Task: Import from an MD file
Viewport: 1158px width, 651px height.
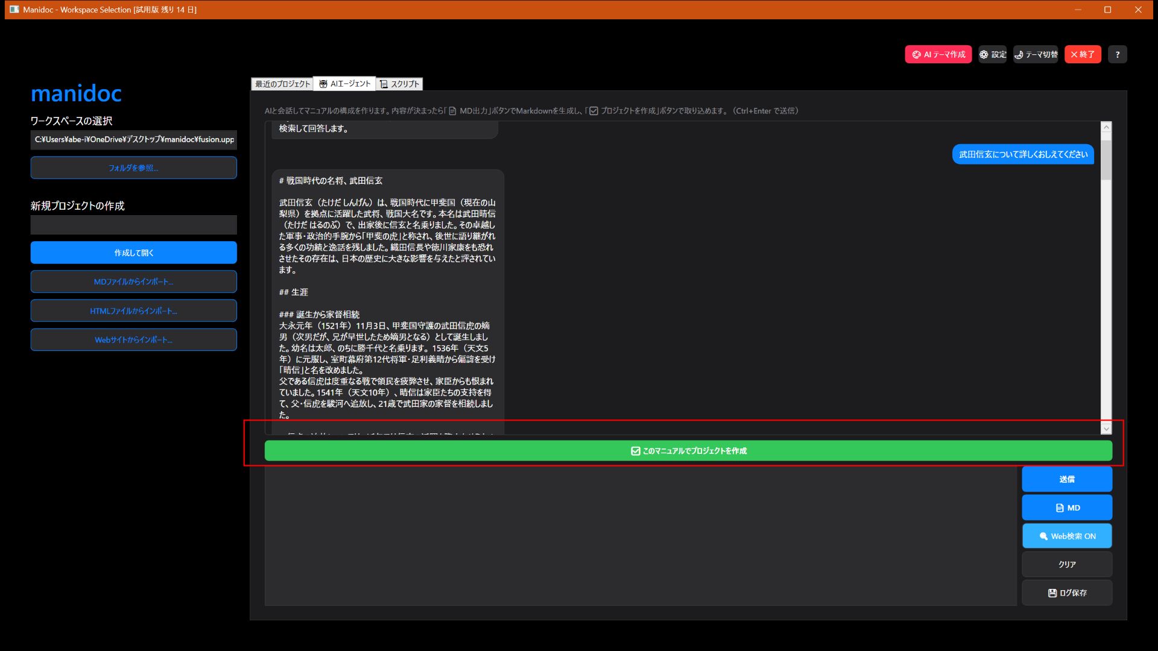Action: tap(133, 281)
